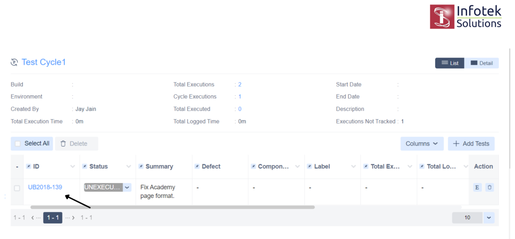Open edit with the E action icon
The height and width of the screenshot is (239, 515).
(477, 187)
